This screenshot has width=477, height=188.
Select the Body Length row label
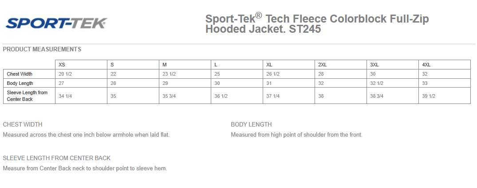[20, 83]
